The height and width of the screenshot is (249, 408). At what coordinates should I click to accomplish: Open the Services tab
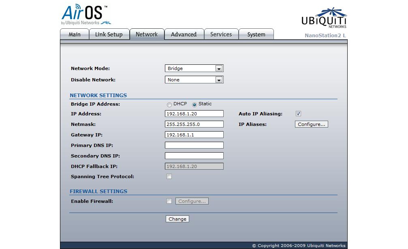[221, 34]
